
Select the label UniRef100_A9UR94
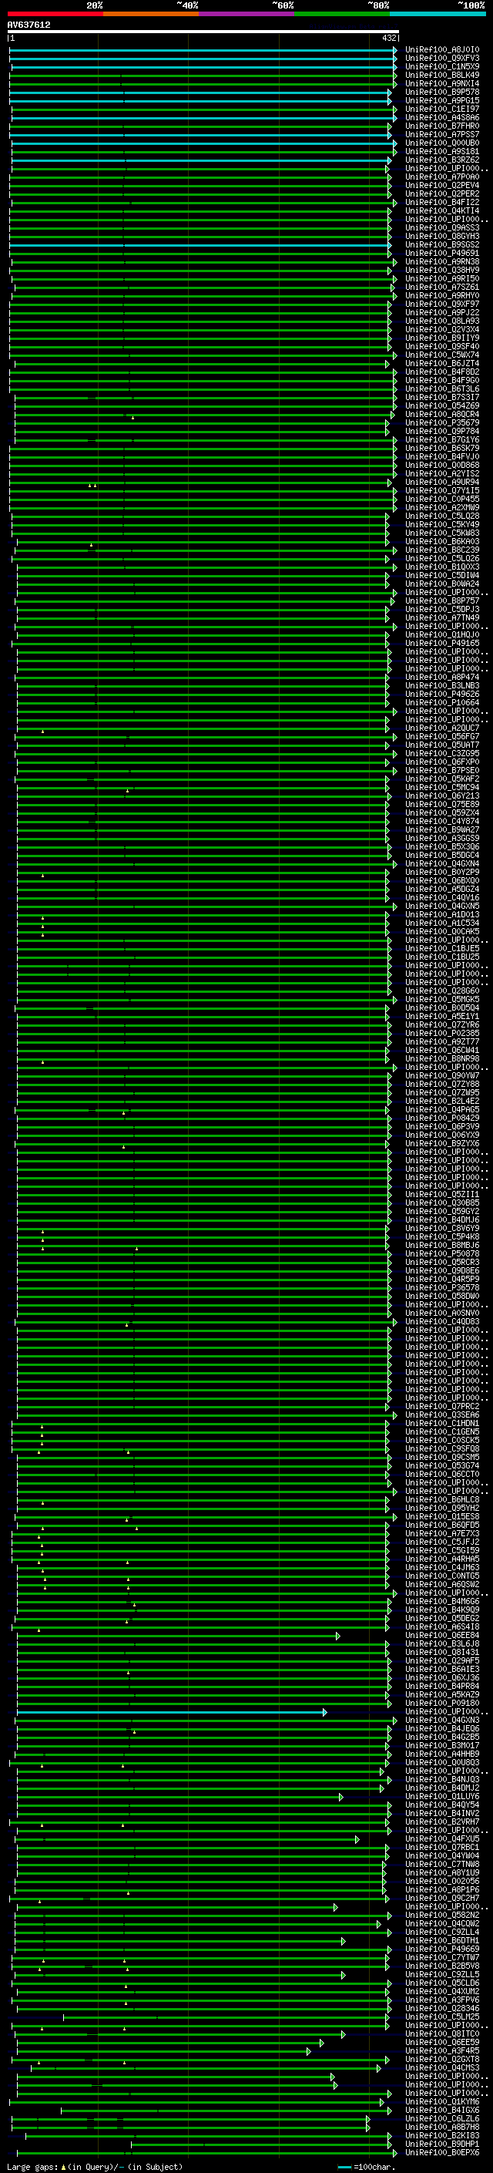442,483
